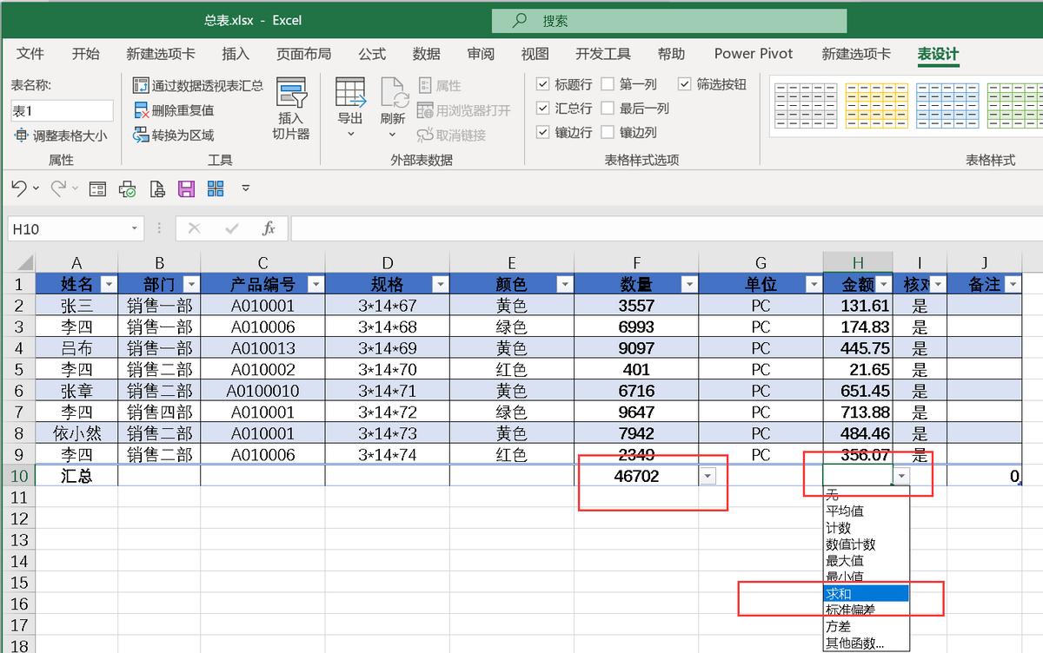
Task: Select 计数 (Count) in the function list
Action: pyautogui.click(x=866, y=527)
